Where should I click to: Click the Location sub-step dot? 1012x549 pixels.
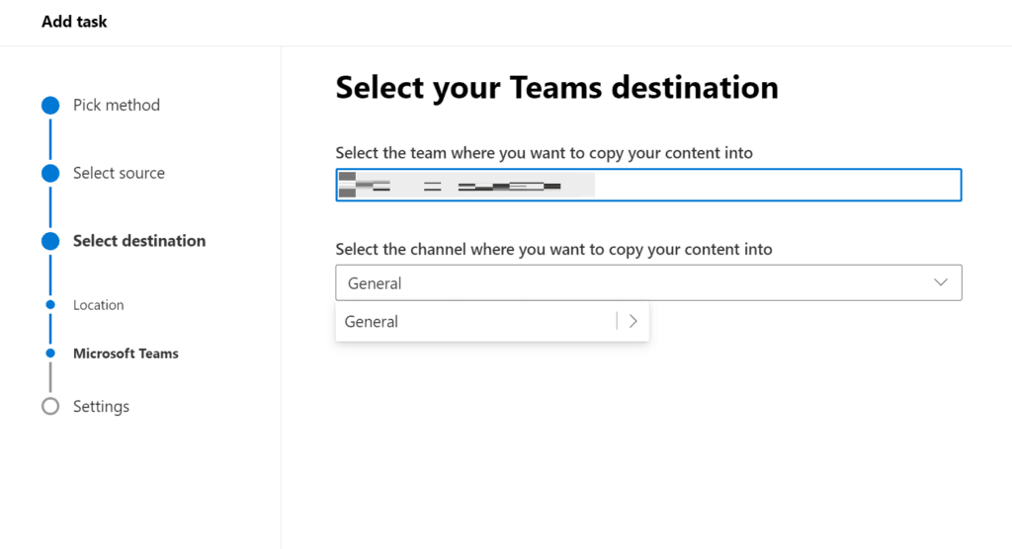click(x=50, y=305)
